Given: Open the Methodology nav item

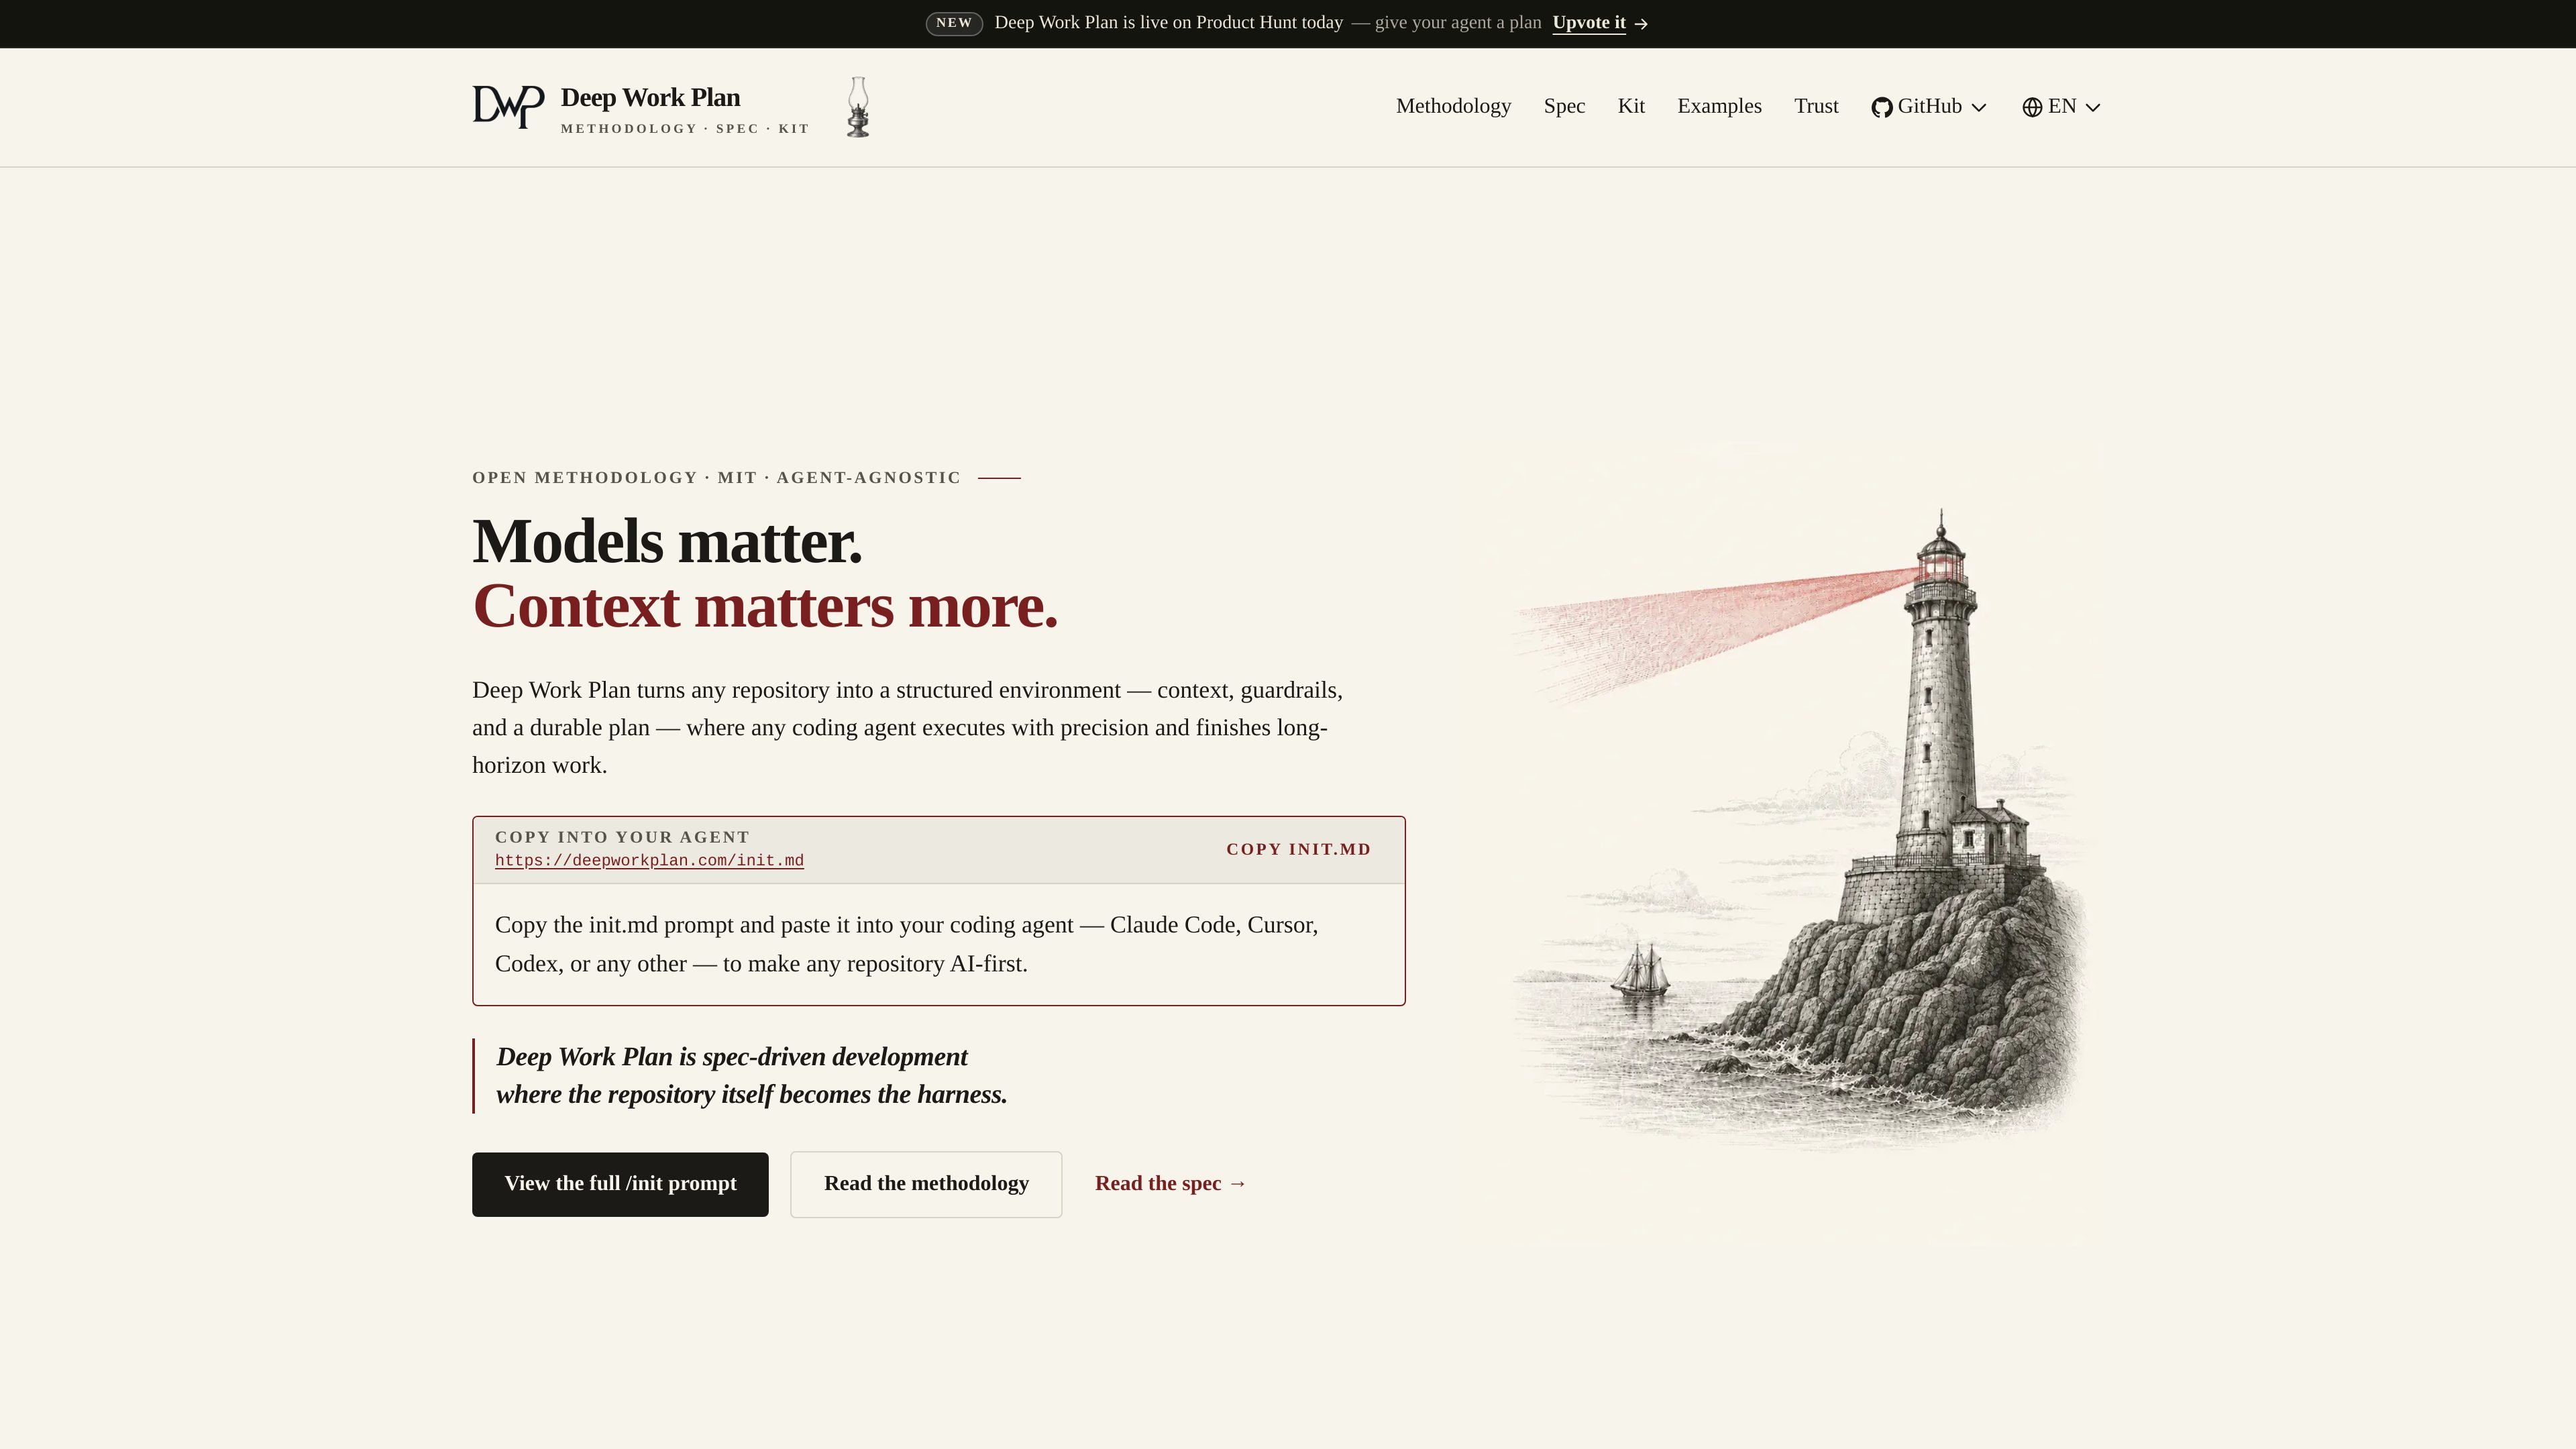Looking at the screenshot, I should 1453,106.
